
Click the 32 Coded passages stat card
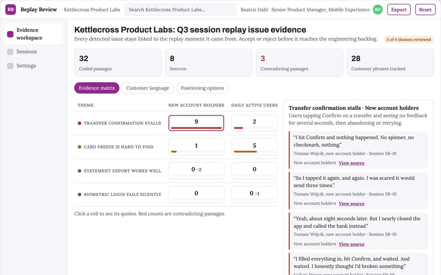118,63
